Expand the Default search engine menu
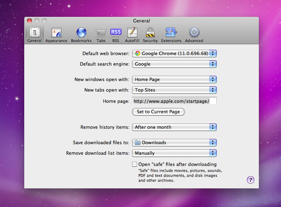This screenshot has height=207, width=281. click(x=174, y=64)
